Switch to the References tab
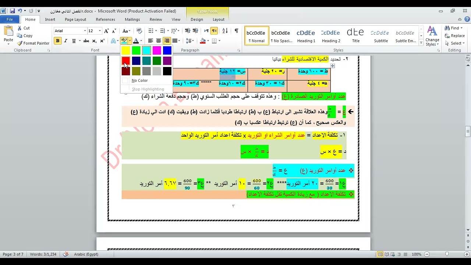This screenshot has width=471, height=265. 106,20
